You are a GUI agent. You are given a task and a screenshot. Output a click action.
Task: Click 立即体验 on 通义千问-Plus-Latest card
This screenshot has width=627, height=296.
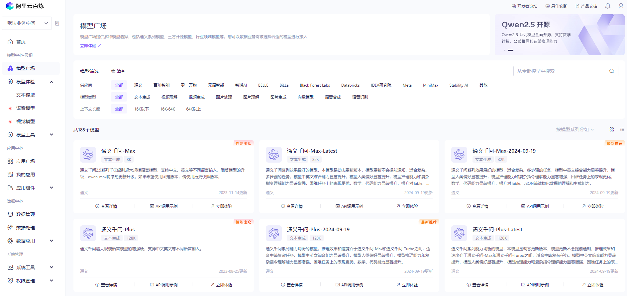[593, 285]
